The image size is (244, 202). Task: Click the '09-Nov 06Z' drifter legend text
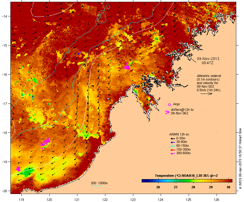(179, 113)
